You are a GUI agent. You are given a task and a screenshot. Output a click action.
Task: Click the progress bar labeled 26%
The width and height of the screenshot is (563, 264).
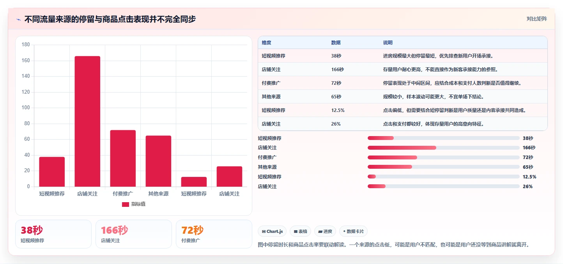444,187
